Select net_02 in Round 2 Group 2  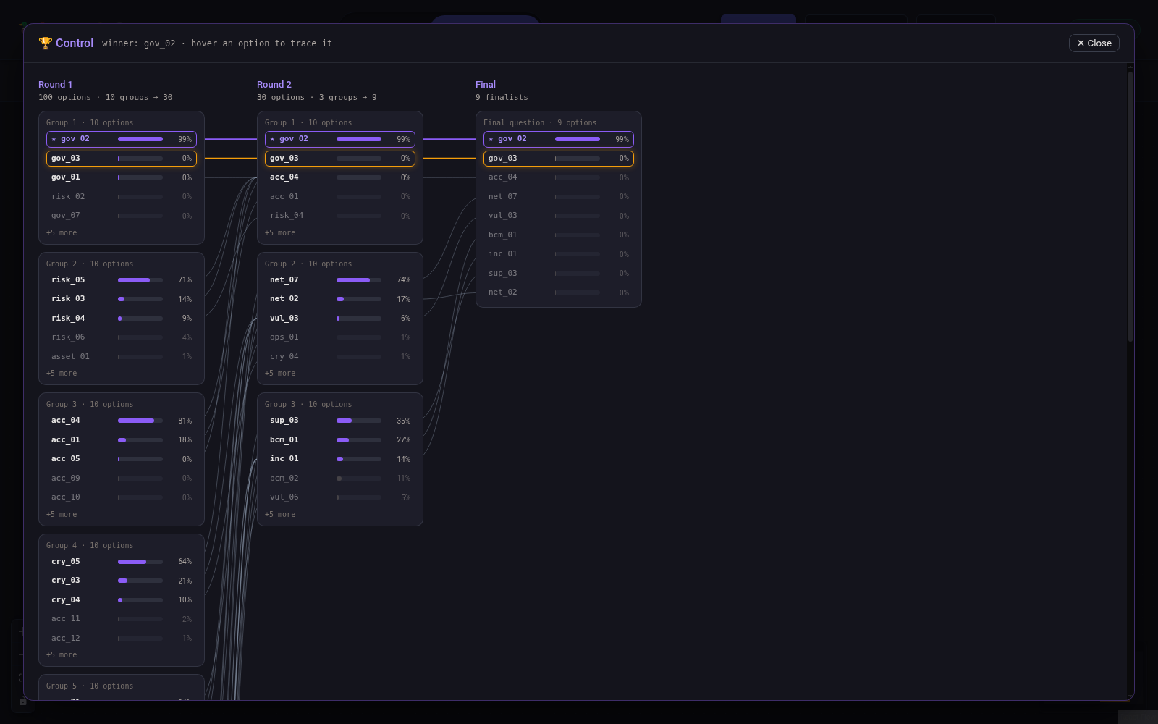click(340, 299)
